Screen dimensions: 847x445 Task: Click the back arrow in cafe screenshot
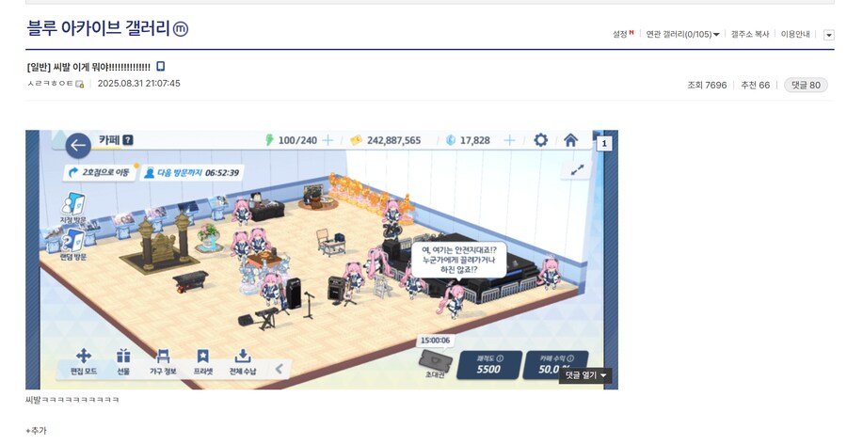pos(78,145)
